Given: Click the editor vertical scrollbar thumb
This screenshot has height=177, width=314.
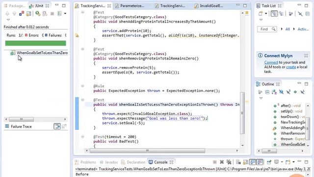Looking at the screenshot, I should 242,113.
